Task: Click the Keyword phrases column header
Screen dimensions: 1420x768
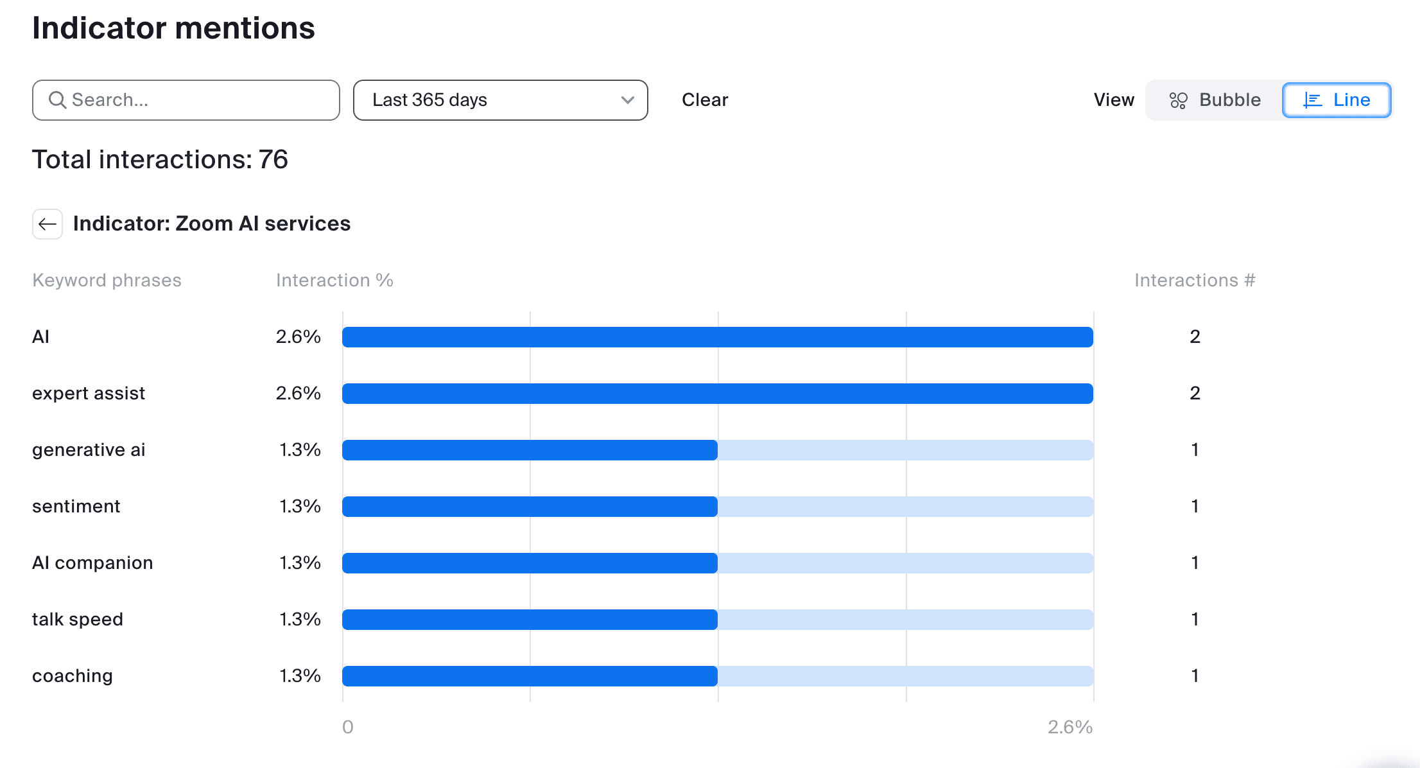Action: [x=107, y=281]
